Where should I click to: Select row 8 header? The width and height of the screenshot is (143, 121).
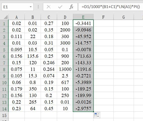4,69
